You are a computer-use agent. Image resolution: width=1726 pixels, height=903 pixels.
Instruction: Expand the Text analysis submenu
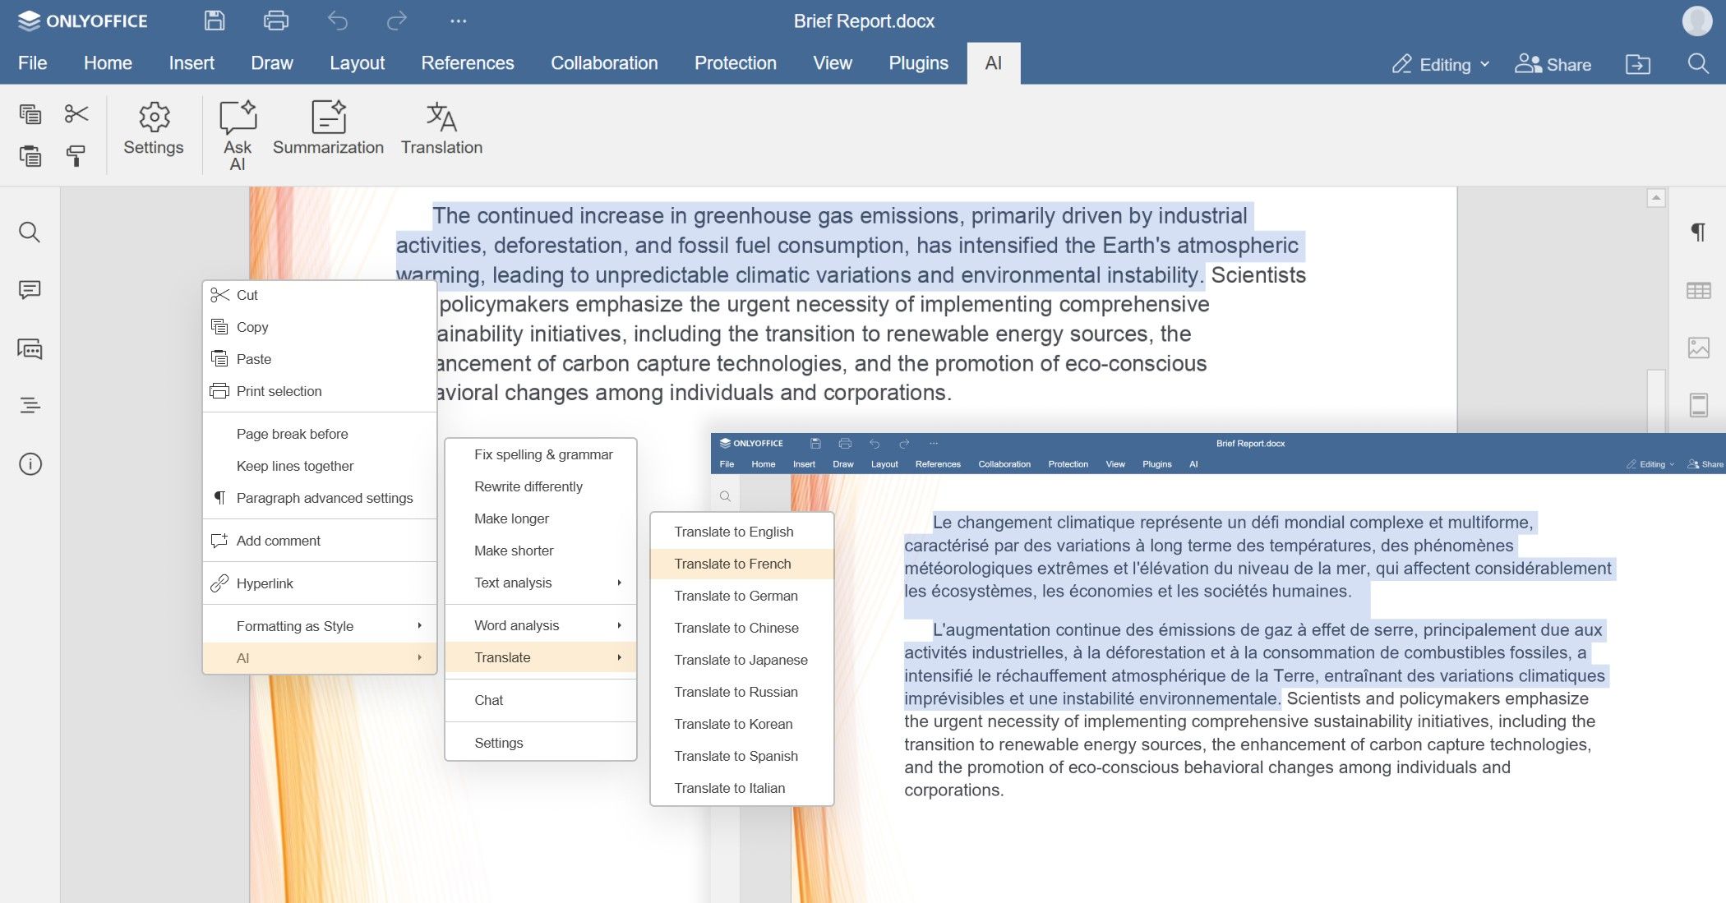(x=541, y=583)
